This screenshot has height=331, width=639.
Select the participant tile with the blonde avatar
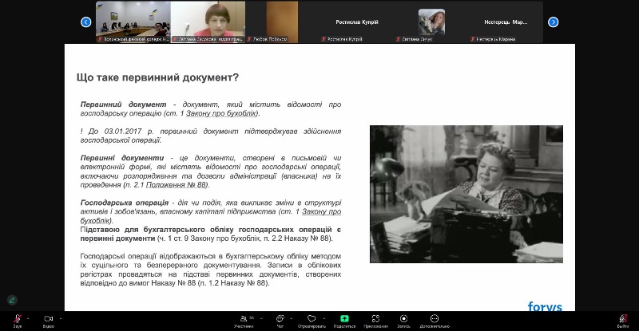coord(431,22)
